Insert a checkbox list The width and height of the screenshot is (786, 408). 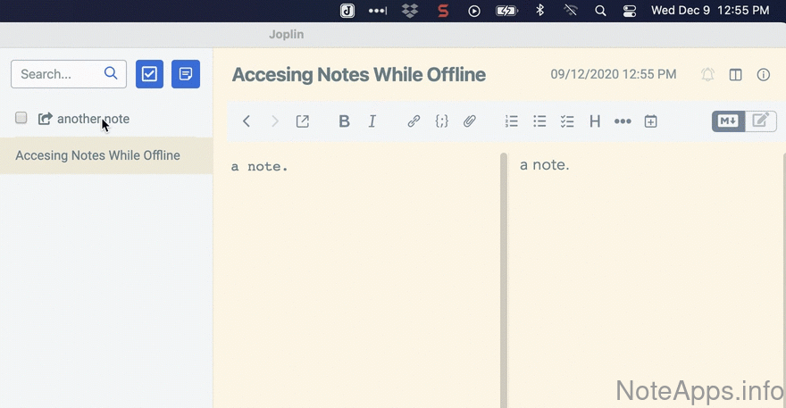click(x=567, y=121)
